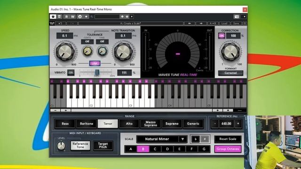Click the Correction knob
The image size is (301, 169).
pos(230,52)
